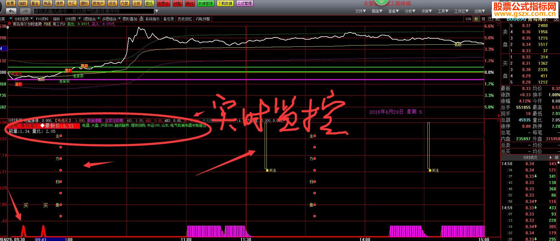Expand the 分时图 dropdown arrow
Screen dimensions: 560x241
tap(79, 19)
